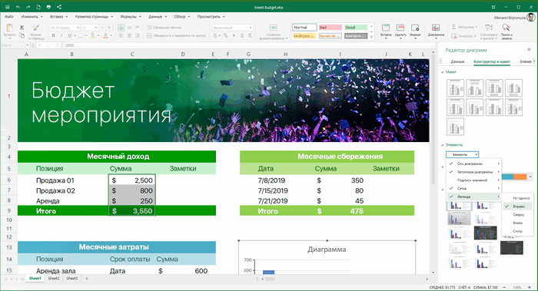Viewport: 538px width, 291px height.
Task: Align text left
Action: (x=121, y=35)
